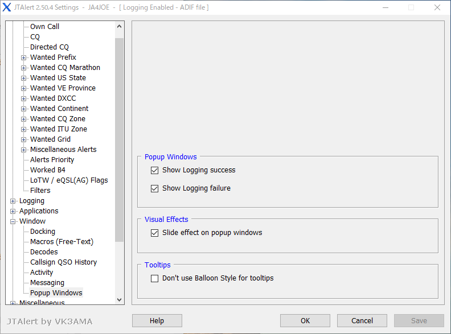This screenshot has height=334, width=451.
Task: Select Own Call in settings tree
Action: (x=44, y=26)
